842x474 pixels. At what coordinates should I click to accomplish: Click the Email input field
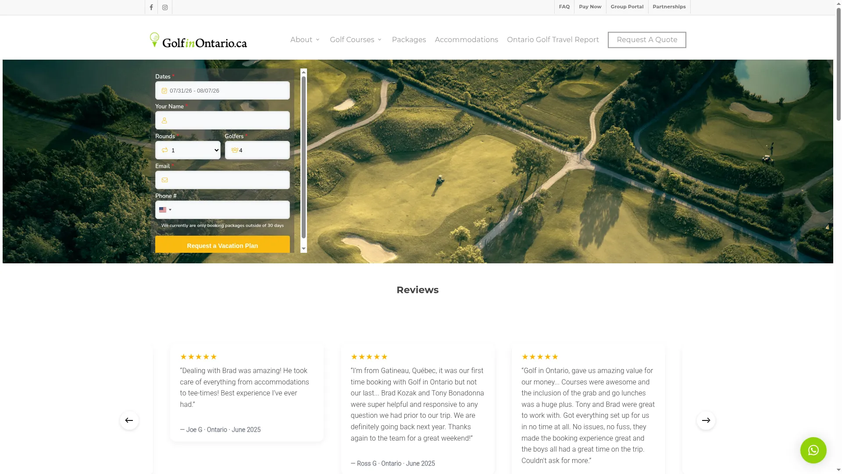tap(222, 180)
